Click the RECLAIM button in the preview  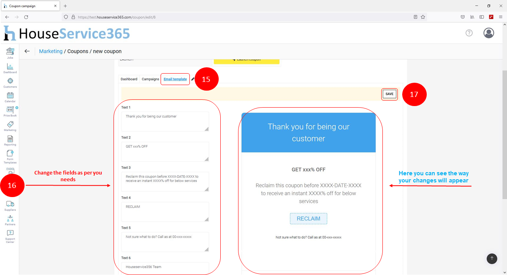[308, 219]
